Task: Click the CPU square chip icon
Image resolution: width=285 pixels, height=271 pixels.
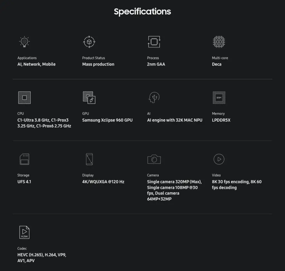Action: [x=24, y=98]
